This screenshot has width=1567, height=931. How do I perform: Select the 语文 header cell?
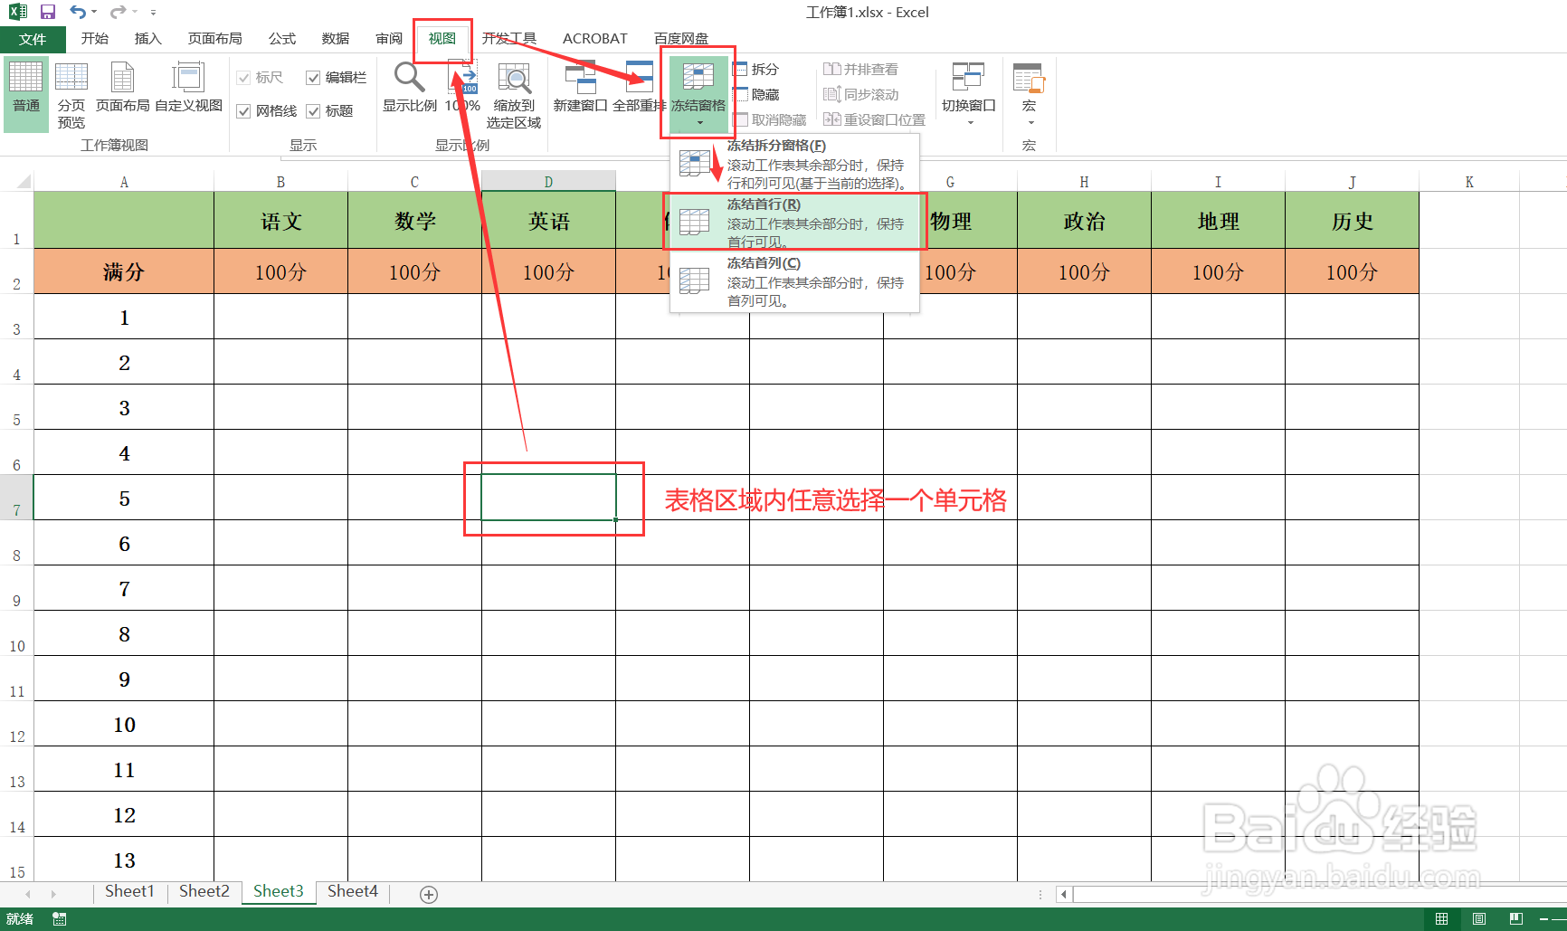(x=280, y=220)
